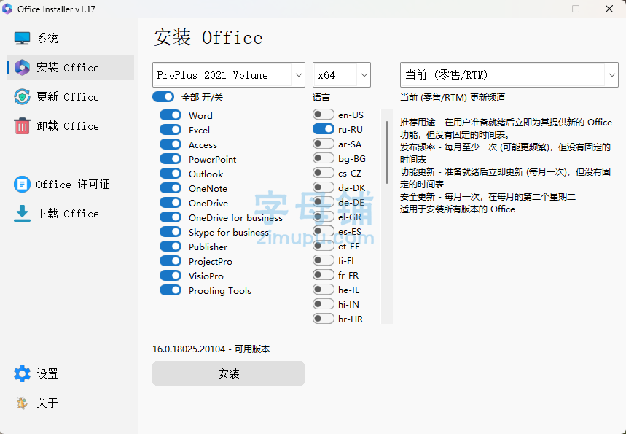The image size is (626, 434).
Task: Click the Install Office logo icon
Action: 22,68
